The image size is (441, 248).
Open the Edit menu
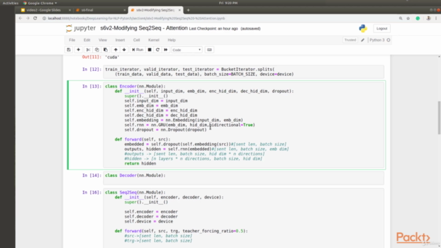click(87, 40)
